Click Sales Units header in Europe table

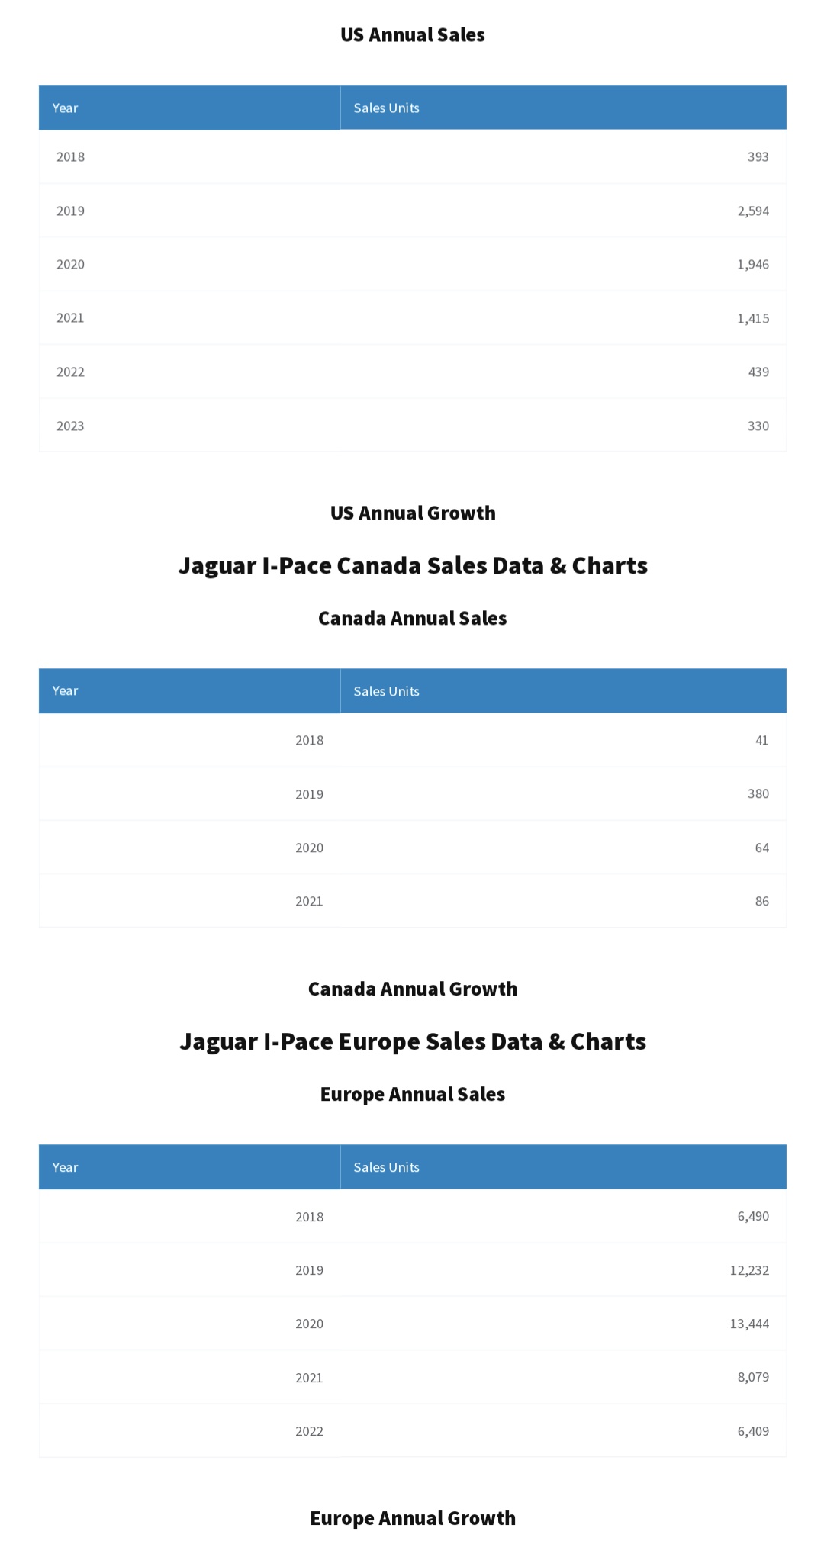coord(386,1167)
